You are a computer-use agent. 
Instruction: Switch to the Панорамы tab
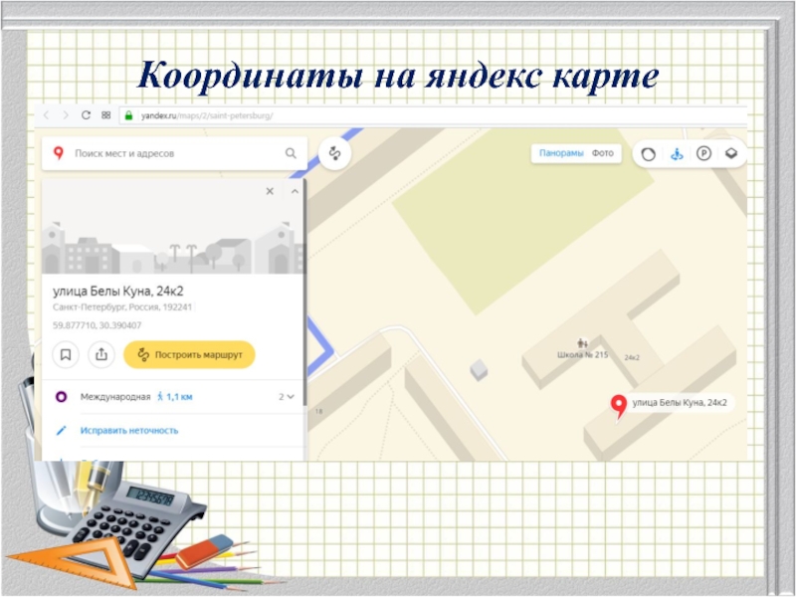pyautogui.click(x=561, y=153)
